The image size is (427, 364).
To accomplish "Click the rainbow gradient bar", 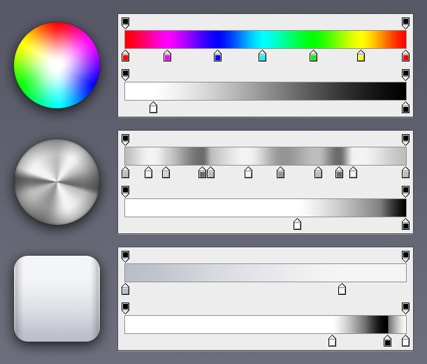I will [x=265, y=39].
